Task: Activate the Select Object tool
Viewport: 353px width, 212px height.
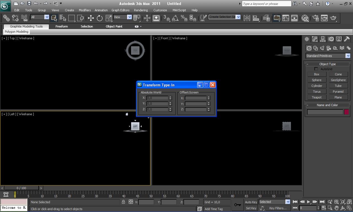Action: [54, 18]
